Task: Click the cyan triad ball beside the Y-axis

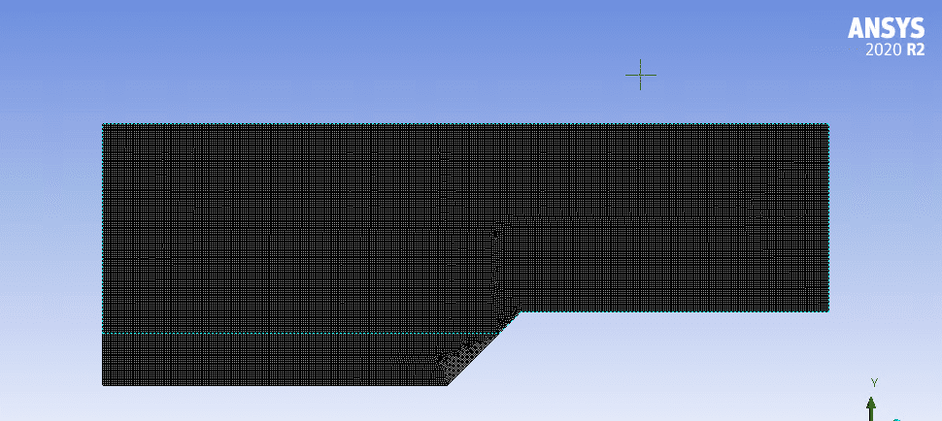Action: point(895,418)
